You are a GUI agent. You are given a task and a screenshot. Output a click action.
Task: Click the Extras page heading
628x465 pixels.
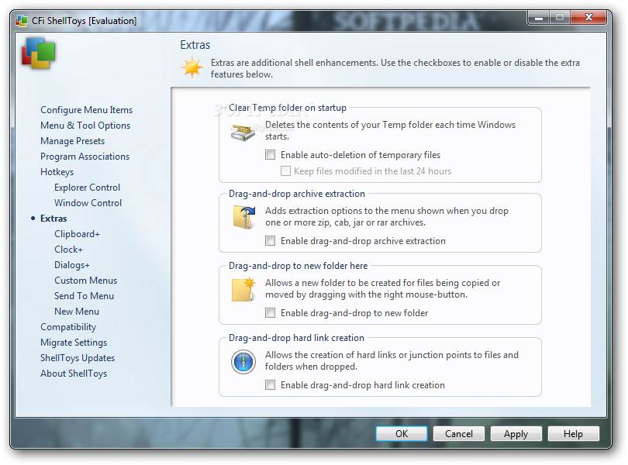(195, 44)
